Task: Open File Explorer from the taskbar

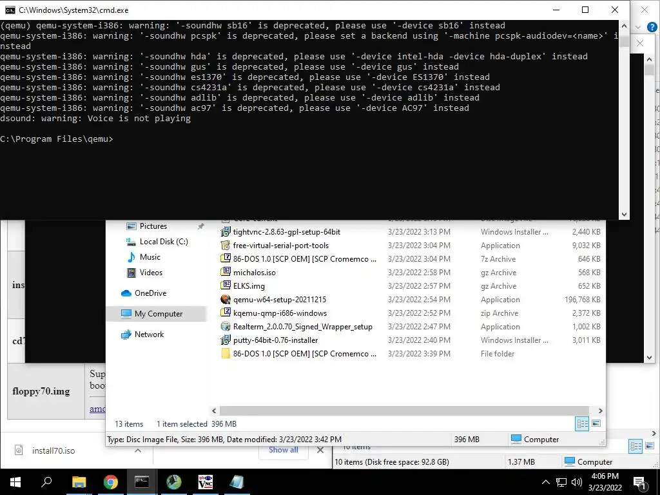Action: point(79,482)
